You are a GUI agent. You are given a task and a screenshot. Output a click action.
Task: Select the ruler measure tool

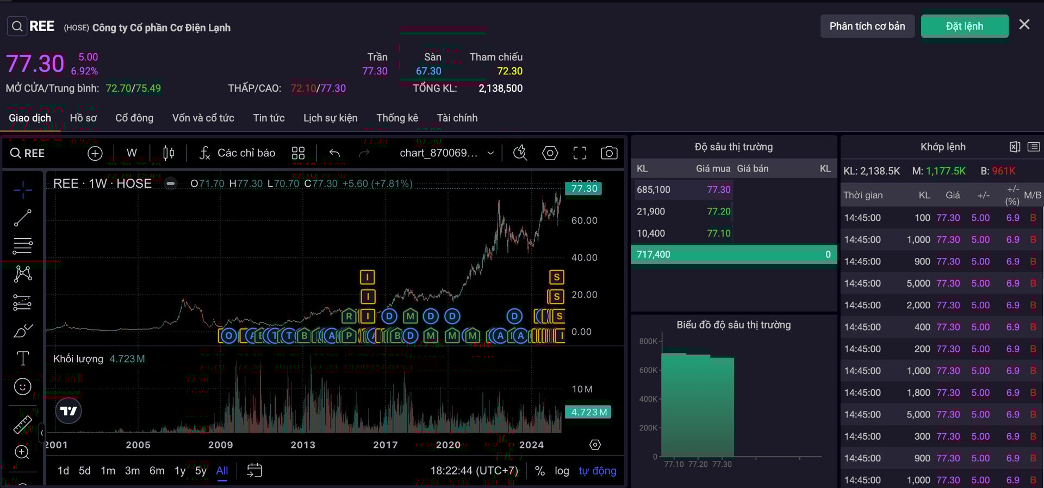(x=23, y=424)
